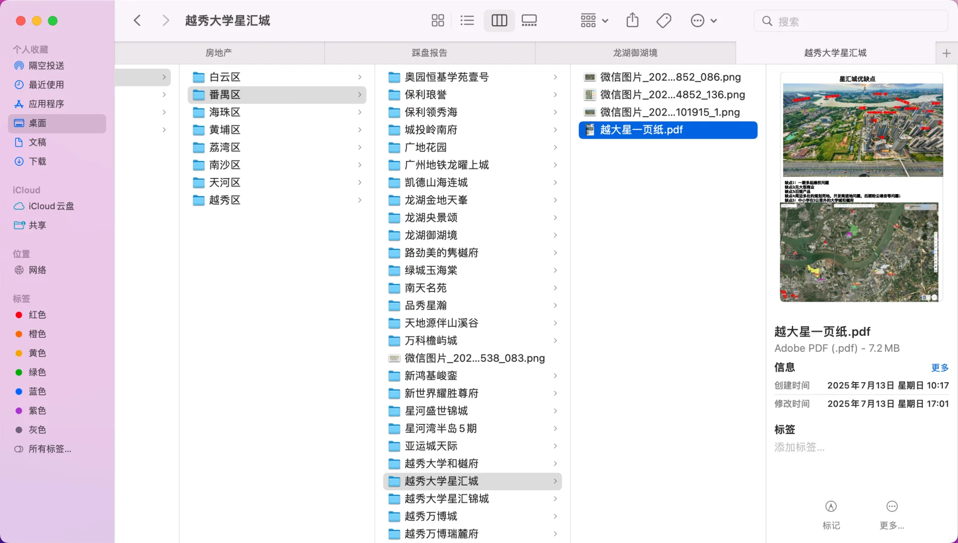Select the 微信图片_202...852_086.png file
Screen dimensions: 958x543
668,77
